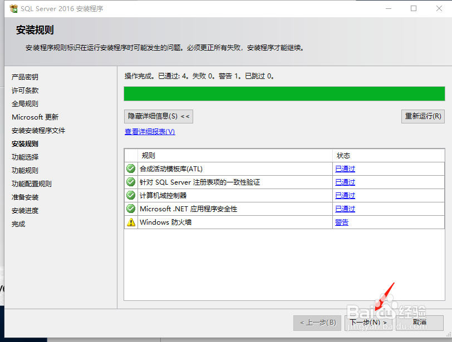The width and height of the screenshot is (452, 342).
Task: Click green check icon for 计算机域控制器
Action: click(131, 196)
